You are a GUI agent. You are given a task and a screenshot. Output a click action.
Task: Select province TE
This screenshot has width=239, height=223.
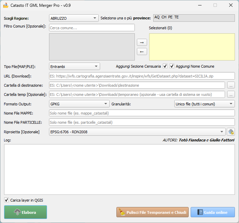[x=176, y=17]
